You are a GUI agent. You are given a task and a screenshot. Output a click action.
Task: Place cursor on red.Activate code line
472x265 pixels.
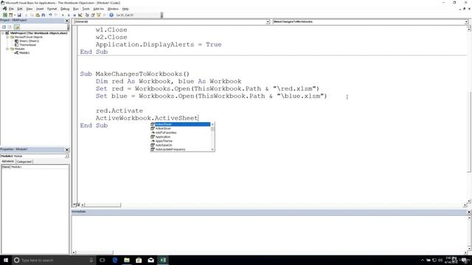pyautogui.click(x=119, y=111)
